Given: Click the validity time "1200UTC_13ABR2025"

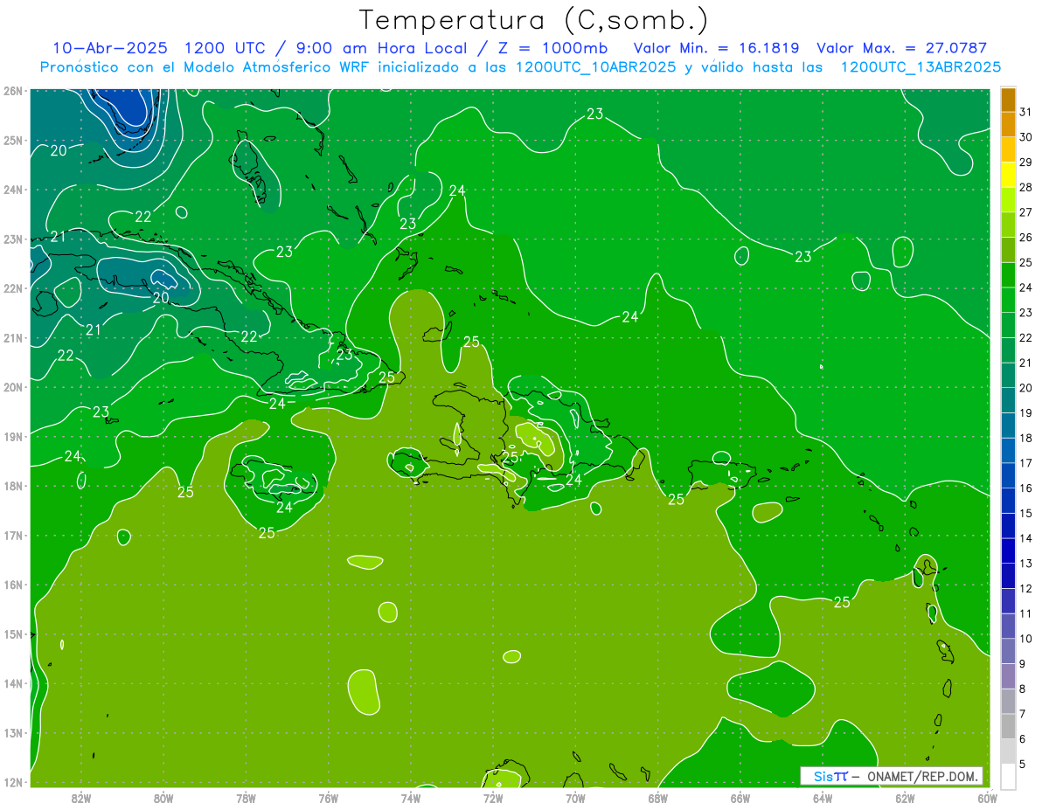Looking at the screenshot, I should 920,67.
